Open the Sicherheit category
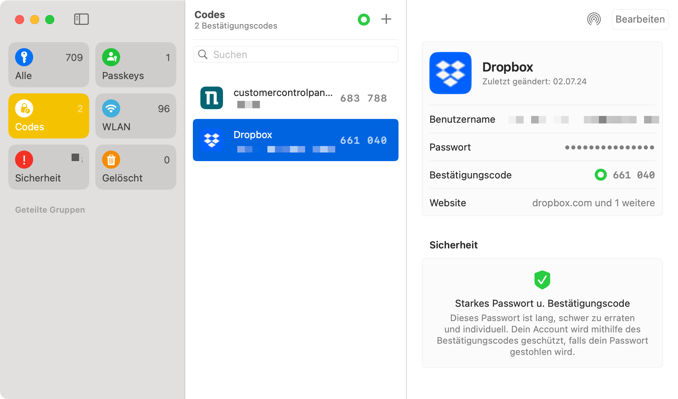678x399 pixels. coord(49,167)
